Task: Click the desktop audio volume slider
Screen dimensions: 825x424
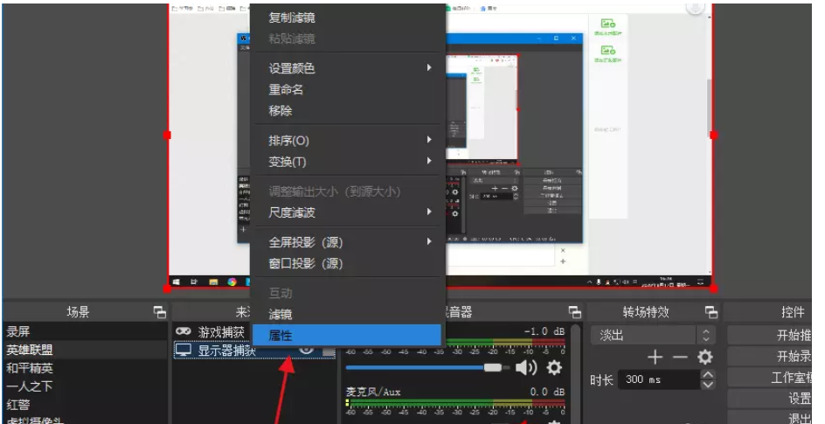Action: click(427, 368)
